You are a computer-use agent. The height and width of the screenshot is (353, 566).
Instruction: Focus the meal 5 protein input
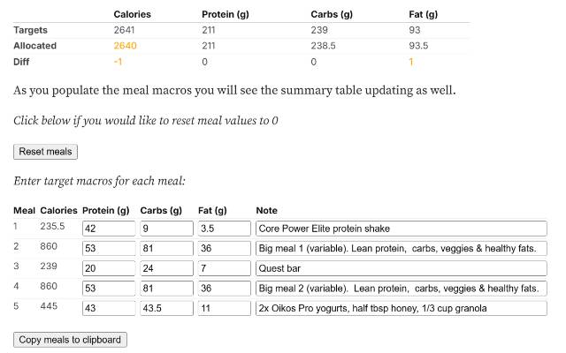tap(108, 309)
